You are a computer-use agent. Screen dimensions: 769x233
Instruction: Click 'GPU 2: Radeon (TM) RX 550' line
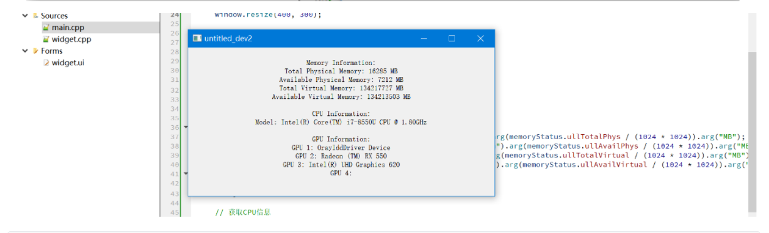coord(341,156)
